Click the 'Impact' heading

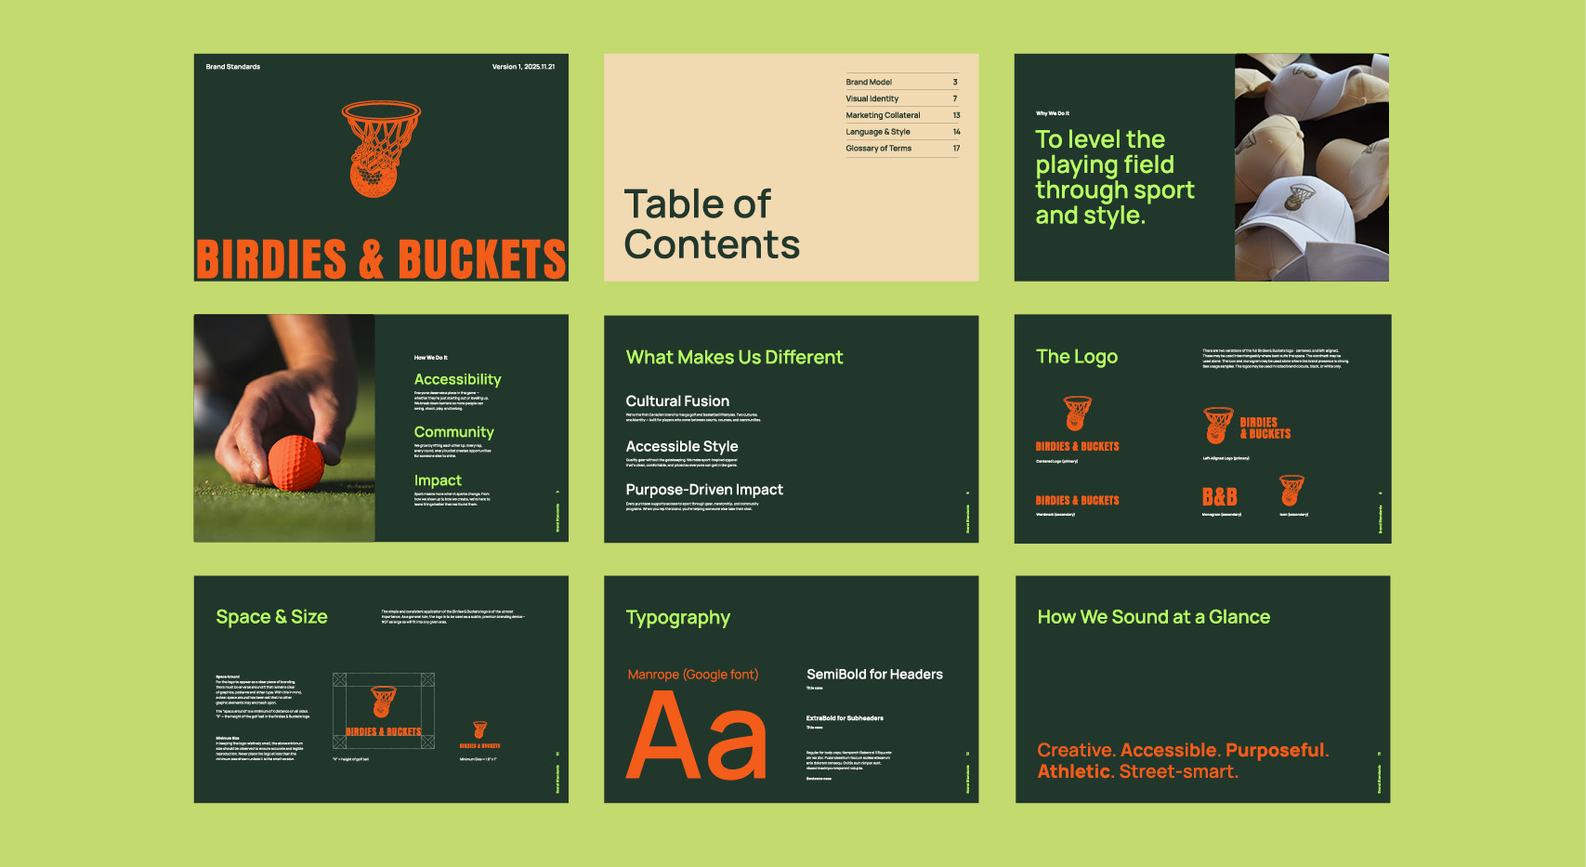(438, 480)
